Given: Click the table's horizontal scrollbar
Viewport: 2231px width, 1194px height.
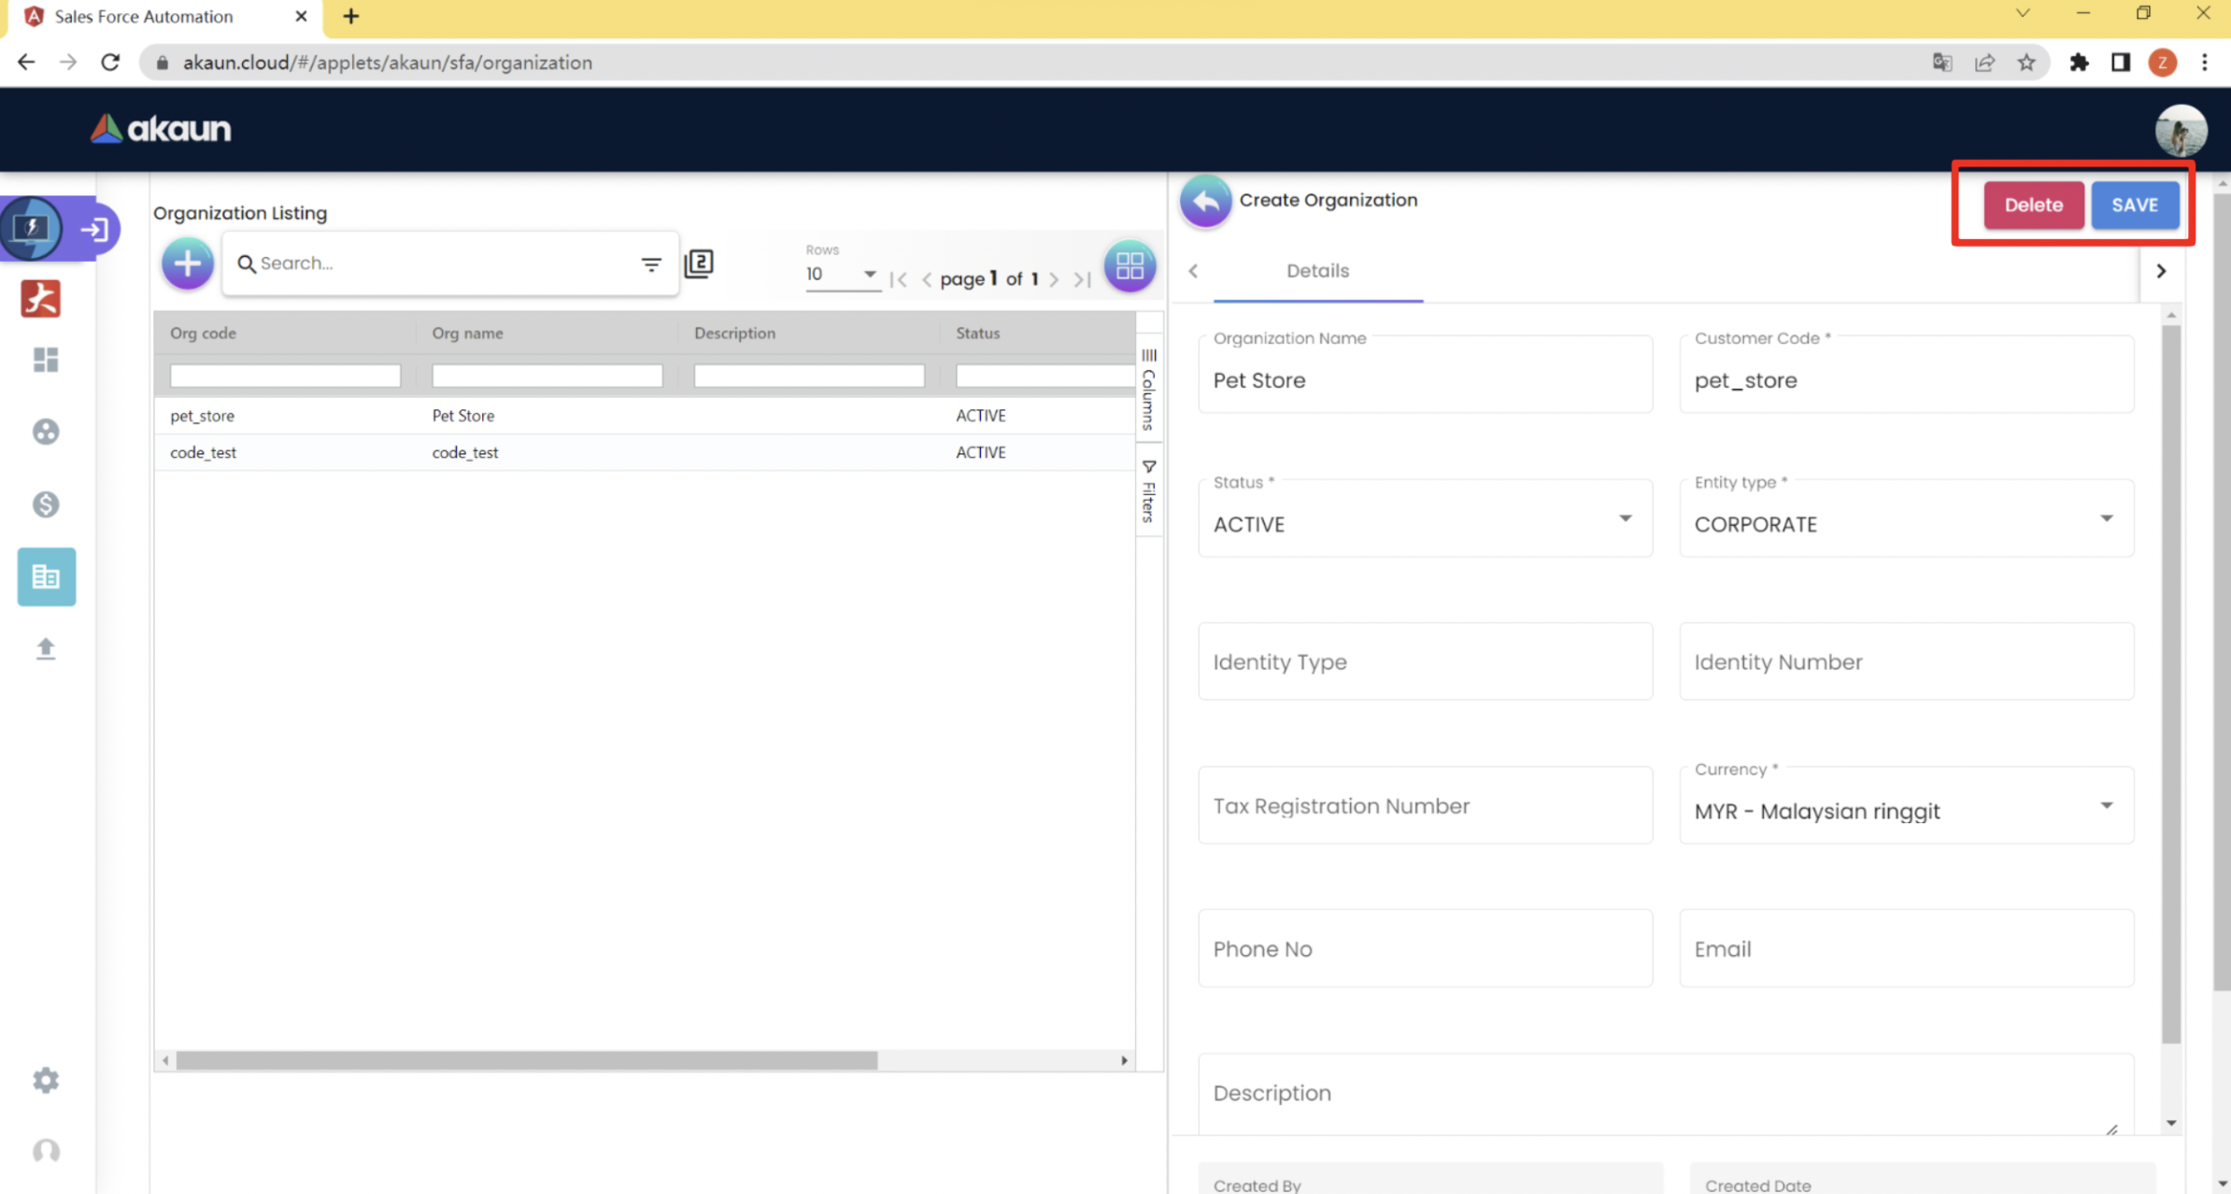Looking at the screenshot, I should tap(527, 1060).
